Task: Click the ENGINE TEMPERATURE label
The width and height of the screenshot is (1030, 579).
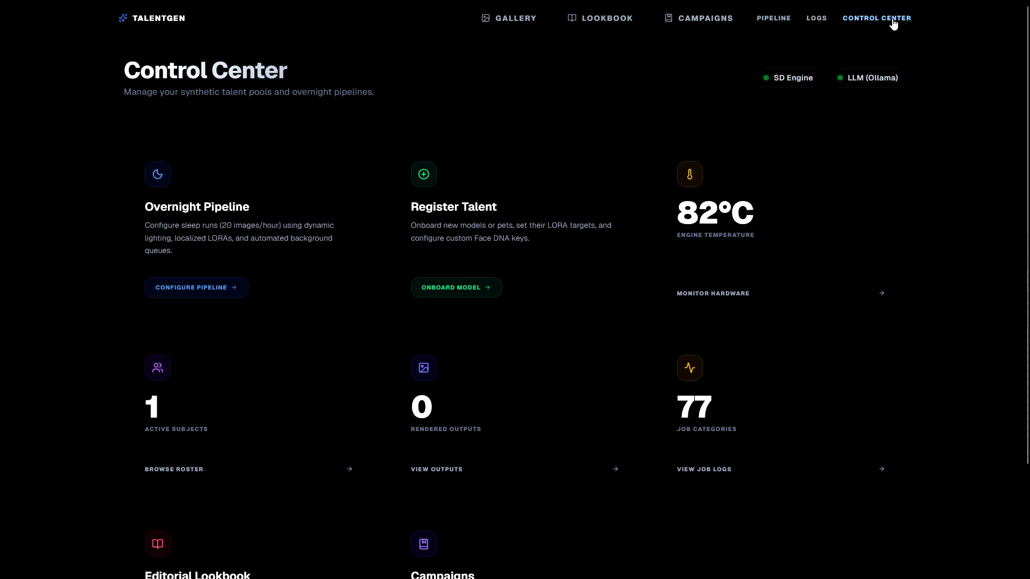Action: [x=716, y=235]
